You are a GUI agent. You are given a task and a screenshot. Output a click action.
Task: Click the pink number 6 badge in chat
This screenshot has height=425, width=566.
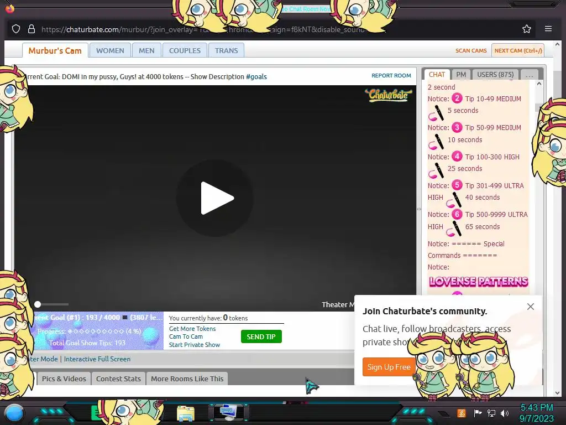point(457,214)
